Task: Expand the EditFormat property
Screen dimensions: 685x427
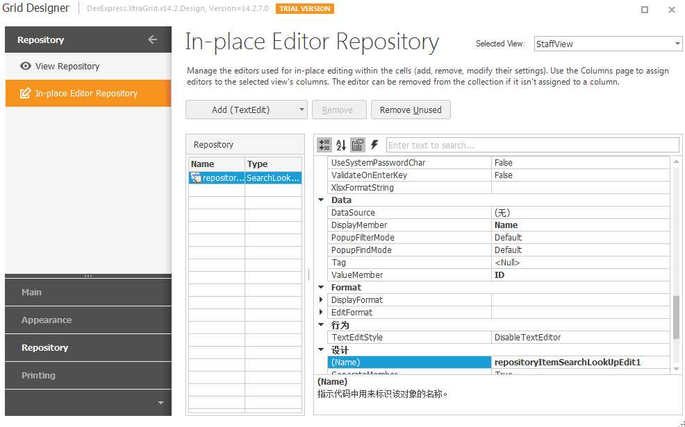Action: point(321,313)
